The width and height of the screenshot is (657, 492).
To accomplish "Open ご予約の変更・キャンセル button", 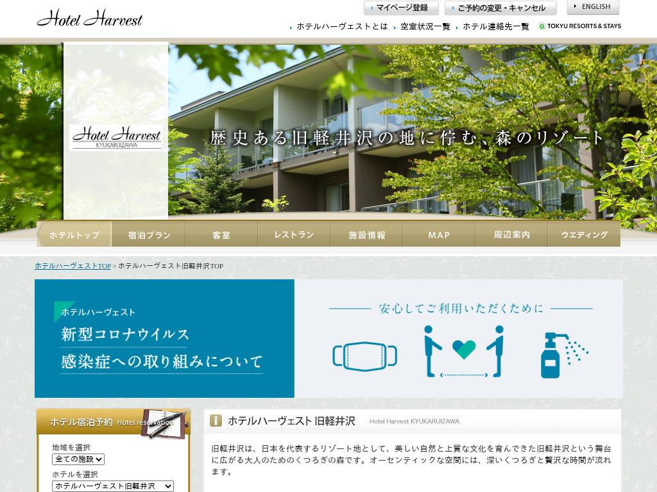I will 500,8.
